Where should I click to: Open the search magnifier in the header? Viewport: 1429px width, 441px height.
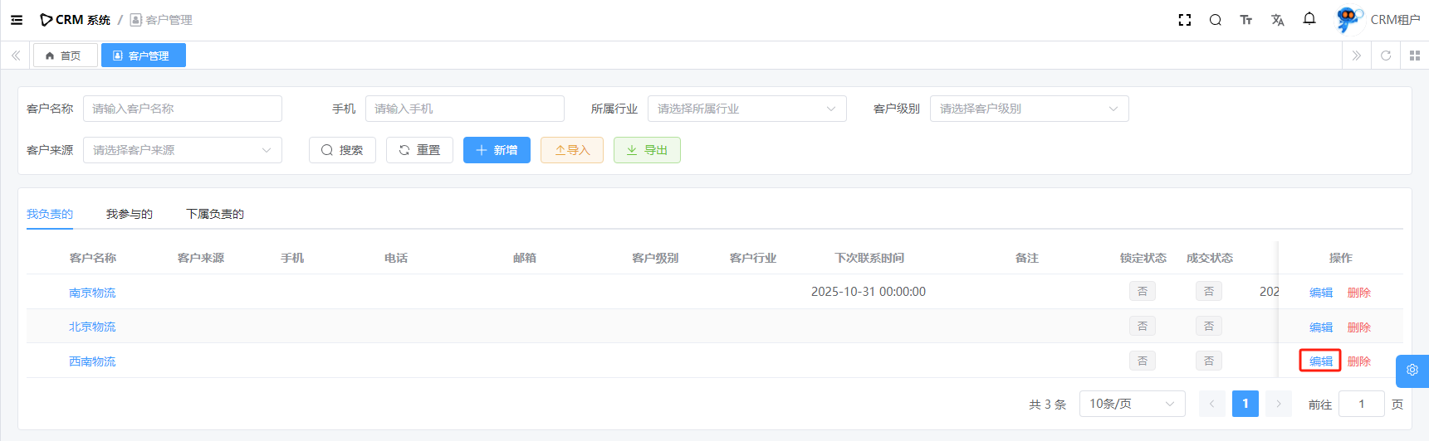[x=1215, y=20]
